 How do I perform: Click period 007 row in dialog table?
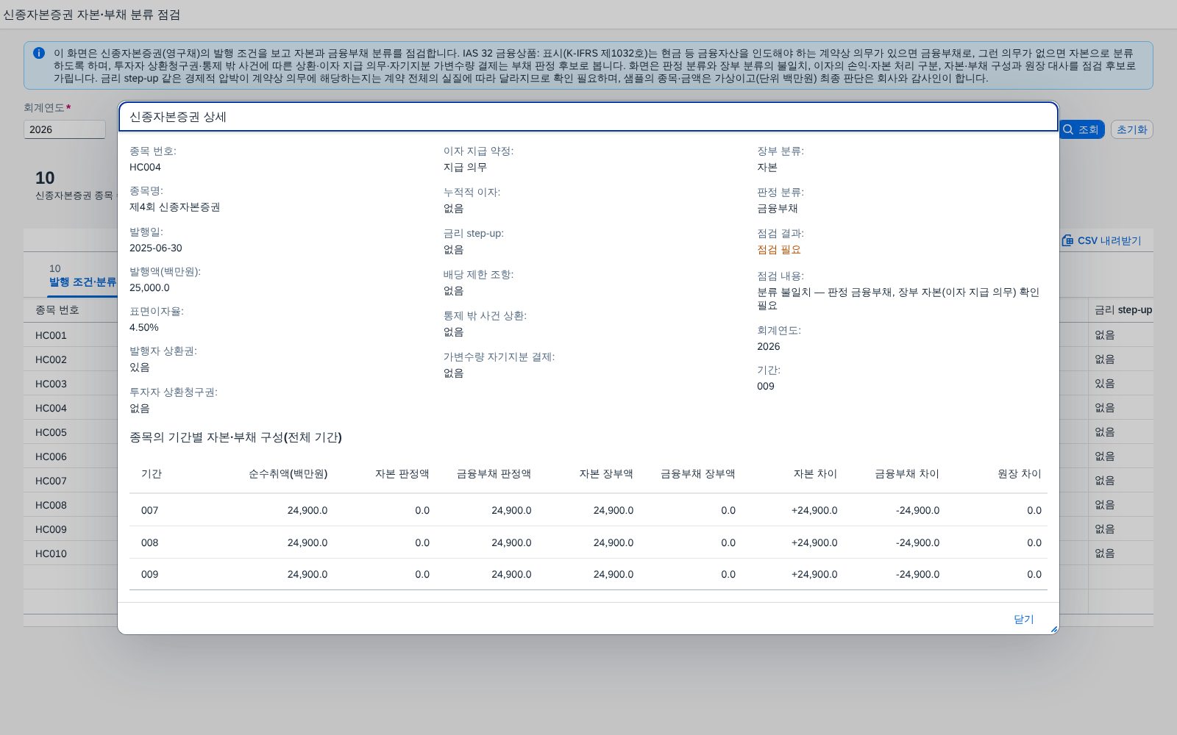pyautogui.click(x=588, y=510)
